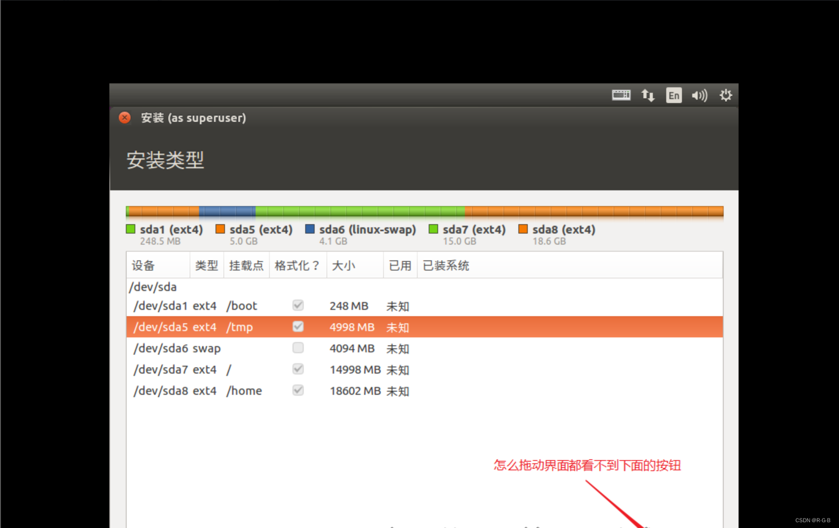This screenshot has height=528, width=839.
Task: Select the /dev/sda1 /boot partition row
Action: (425, 306)
